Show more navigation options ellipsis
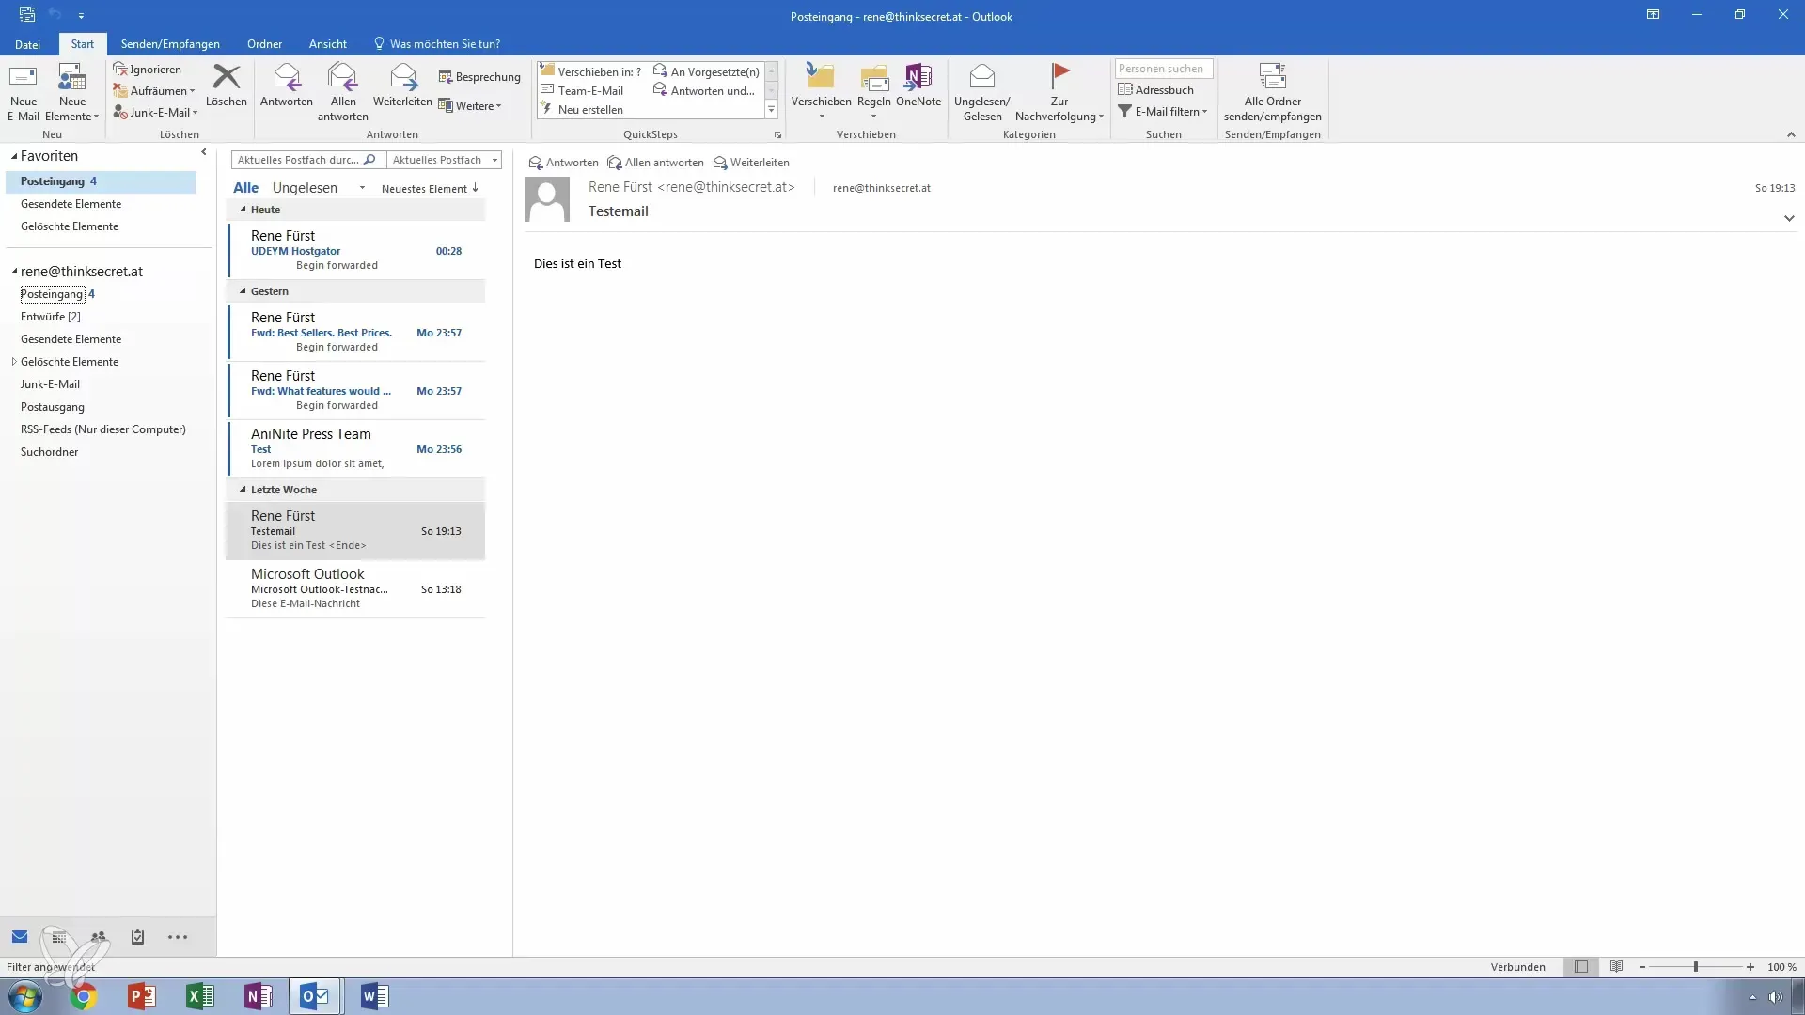 178,937
